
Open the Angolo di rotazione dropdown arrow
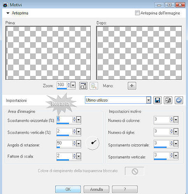78,144
